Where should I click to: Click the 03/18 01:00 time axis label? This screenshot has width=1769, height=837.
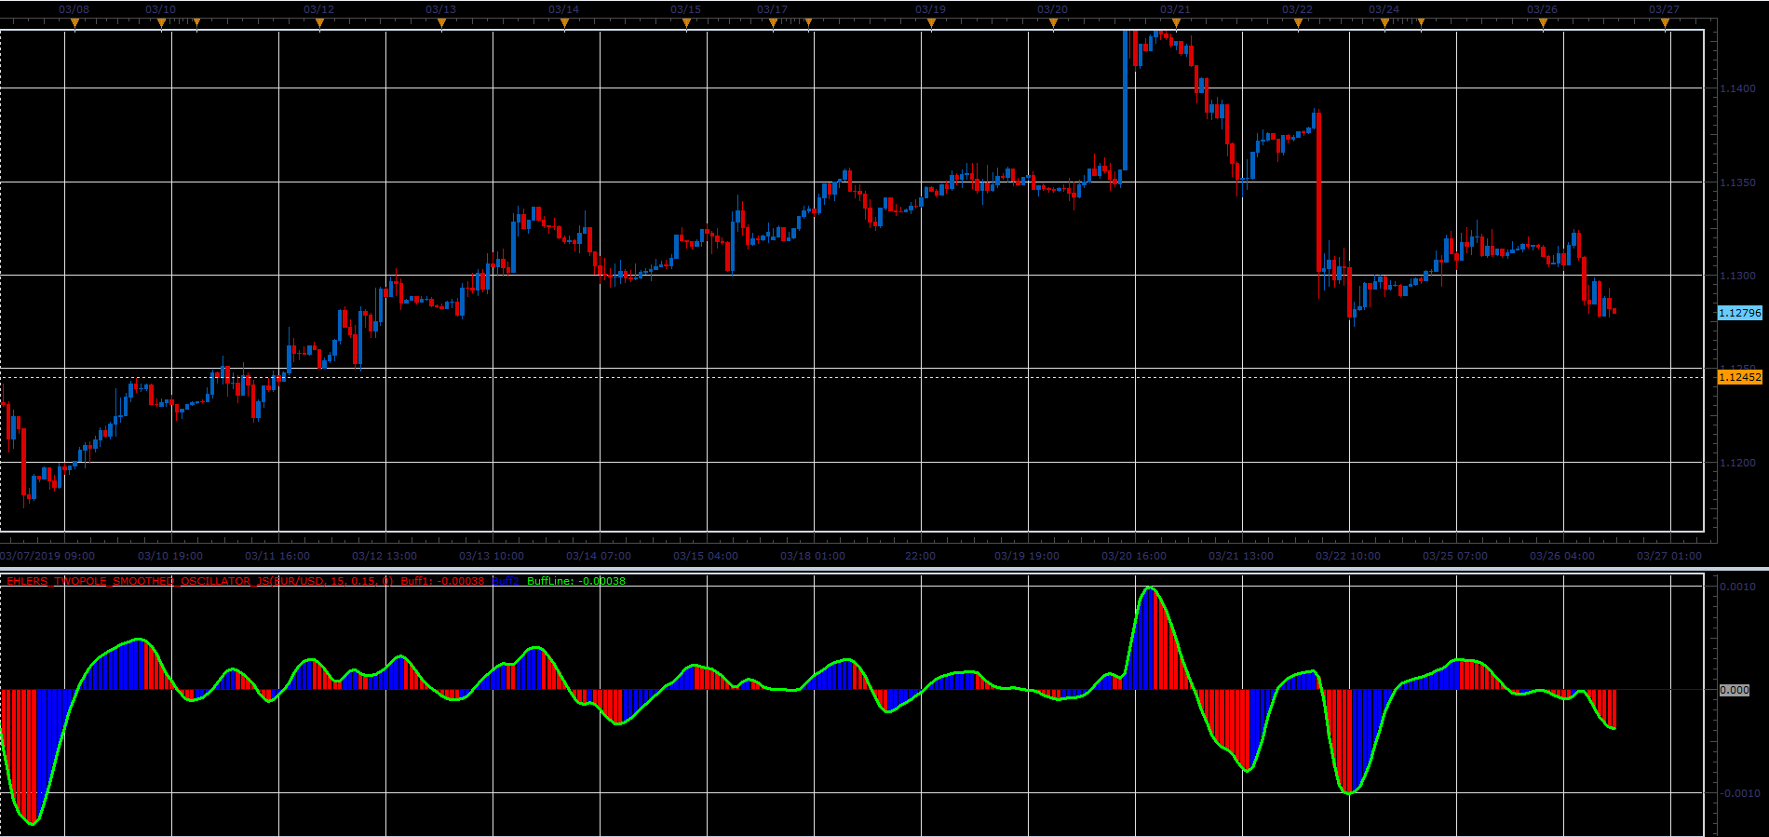[x=813, y=556]
